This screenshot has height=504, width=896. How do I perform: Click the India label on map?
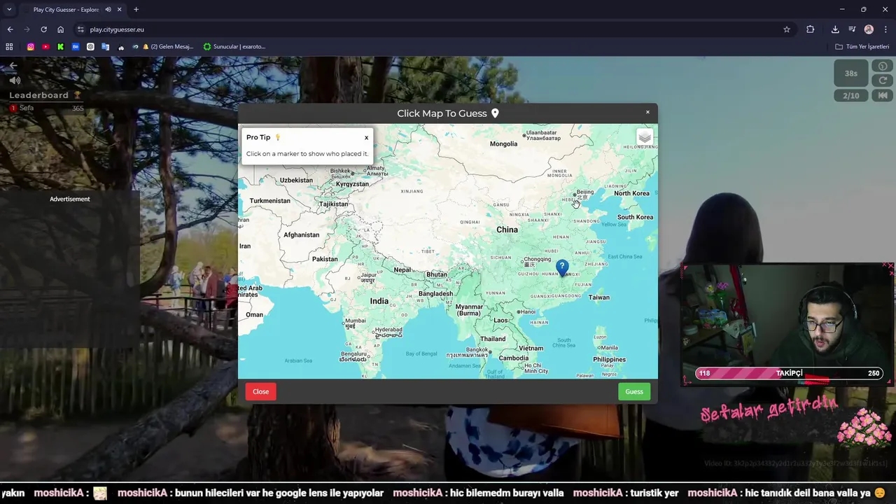379,301
